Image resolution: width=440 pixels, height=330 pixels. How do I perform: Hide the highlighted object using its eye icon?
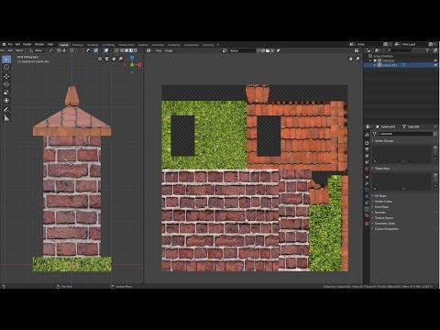[x=435, y=65]
